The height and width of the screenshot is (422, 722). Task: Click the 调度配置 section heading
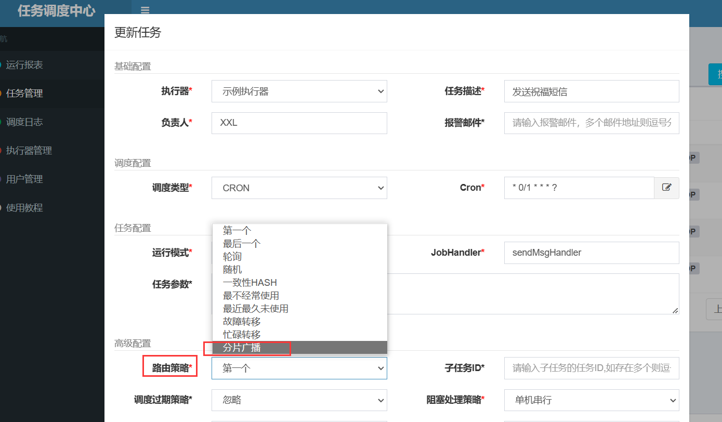(x=133, y=163)
